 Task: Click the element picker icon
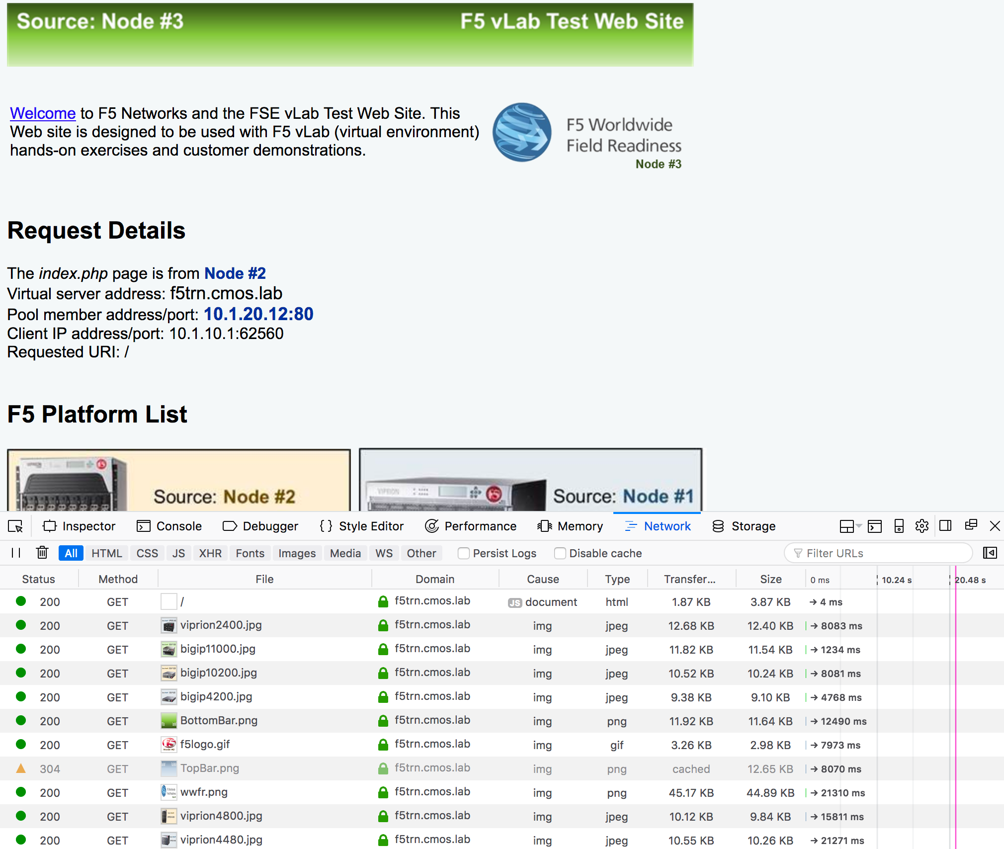click(x=15, y=526)
